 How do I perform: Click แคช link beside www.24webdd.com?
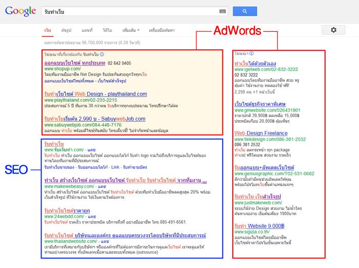[x=92, y=217]
